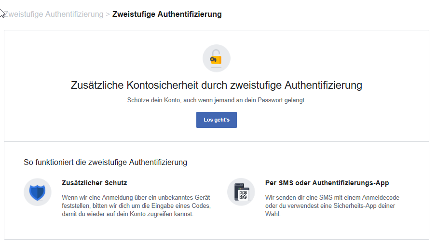
Task: Click "So funktioniert" in the section heading
Action: point(49,163)
